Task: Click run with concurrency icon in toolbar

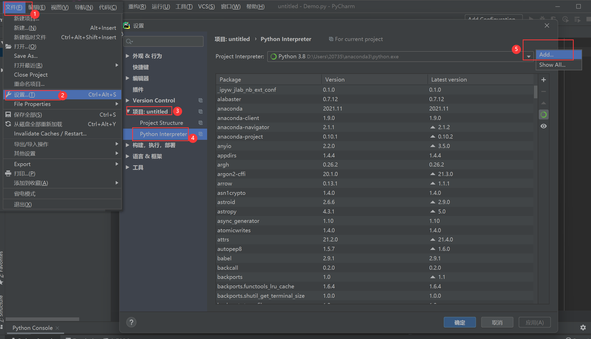Action: coord(577,19)
